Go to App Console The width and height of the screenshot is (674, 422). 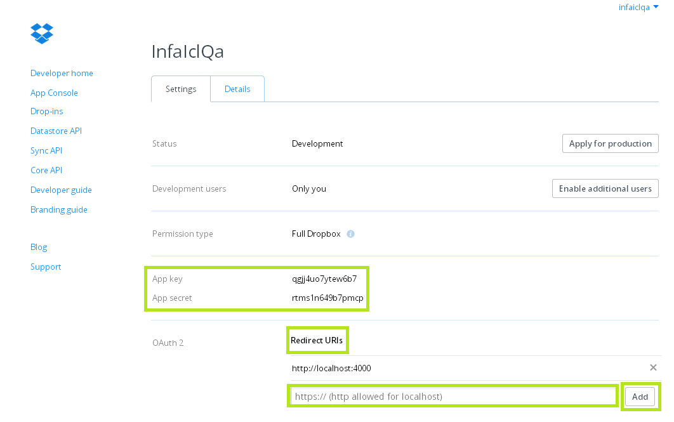[54, 93]
